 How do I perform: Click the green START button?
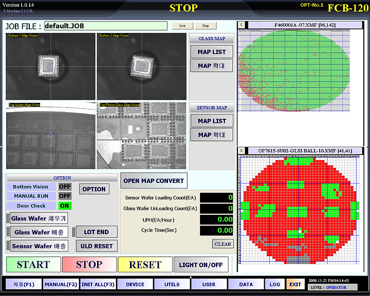(x=33, y=264)
